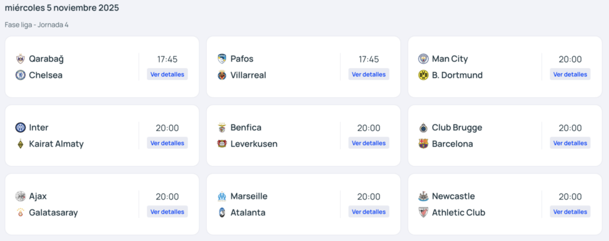
Task: Click the Qarabağ club crest
Action: 20,59
